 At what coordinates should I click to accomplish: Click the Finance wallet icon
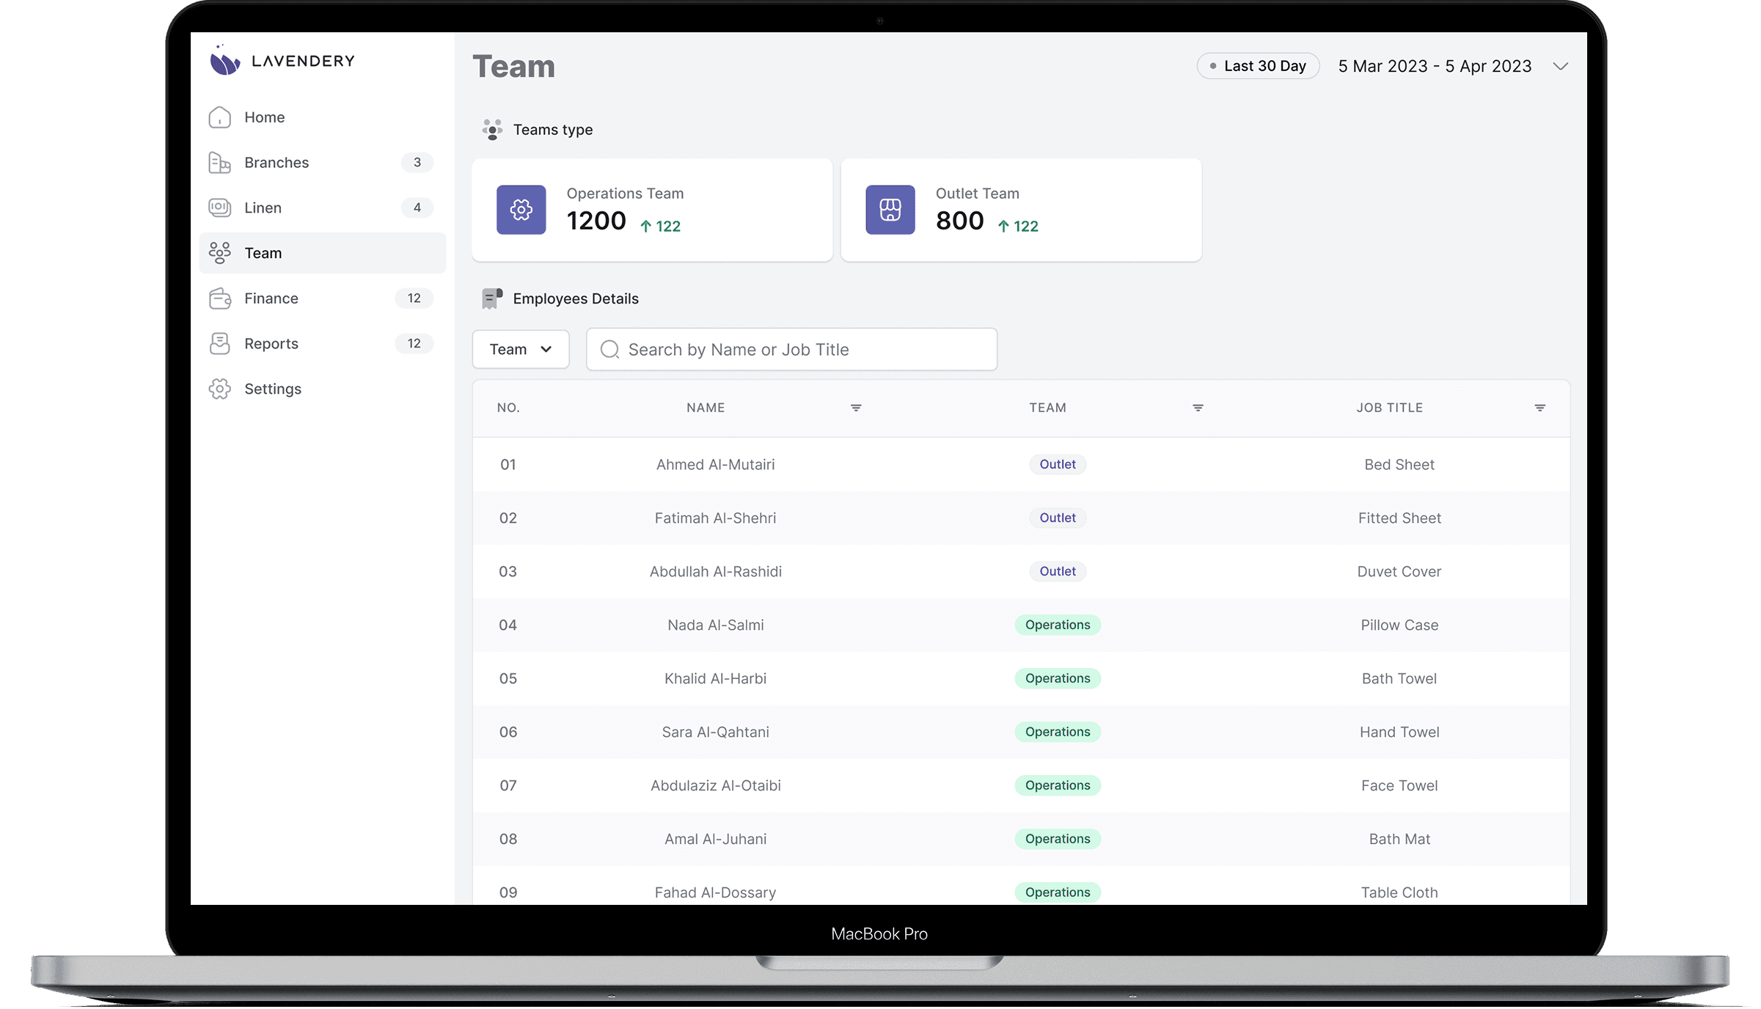click(x=219, y=298)
